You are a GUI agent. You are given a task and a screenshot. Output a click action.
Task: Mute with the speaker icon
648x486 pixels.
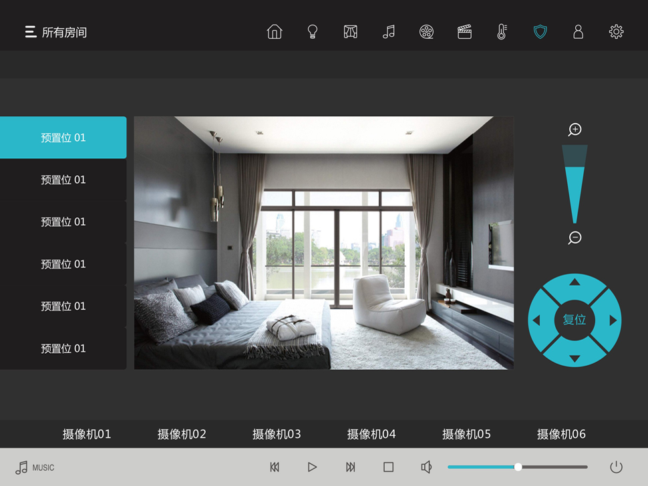tap(426, 467)
